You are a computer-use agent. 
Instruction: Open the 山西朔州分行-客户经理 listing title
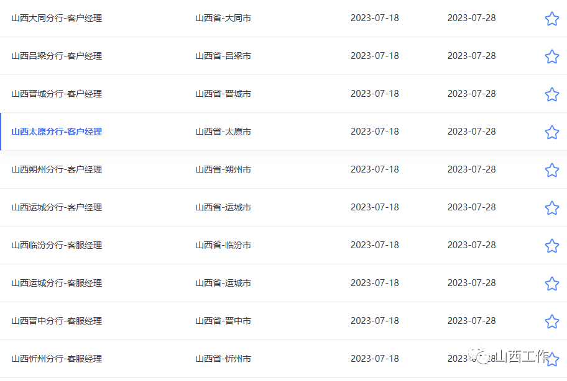(x=57, y=169)
